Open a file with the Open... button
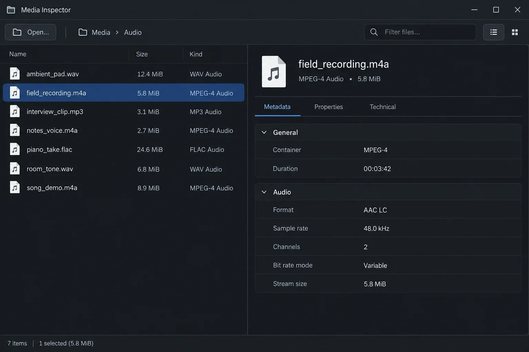Image resolution: width=529 pixels, height=352 pixels. 31,32
